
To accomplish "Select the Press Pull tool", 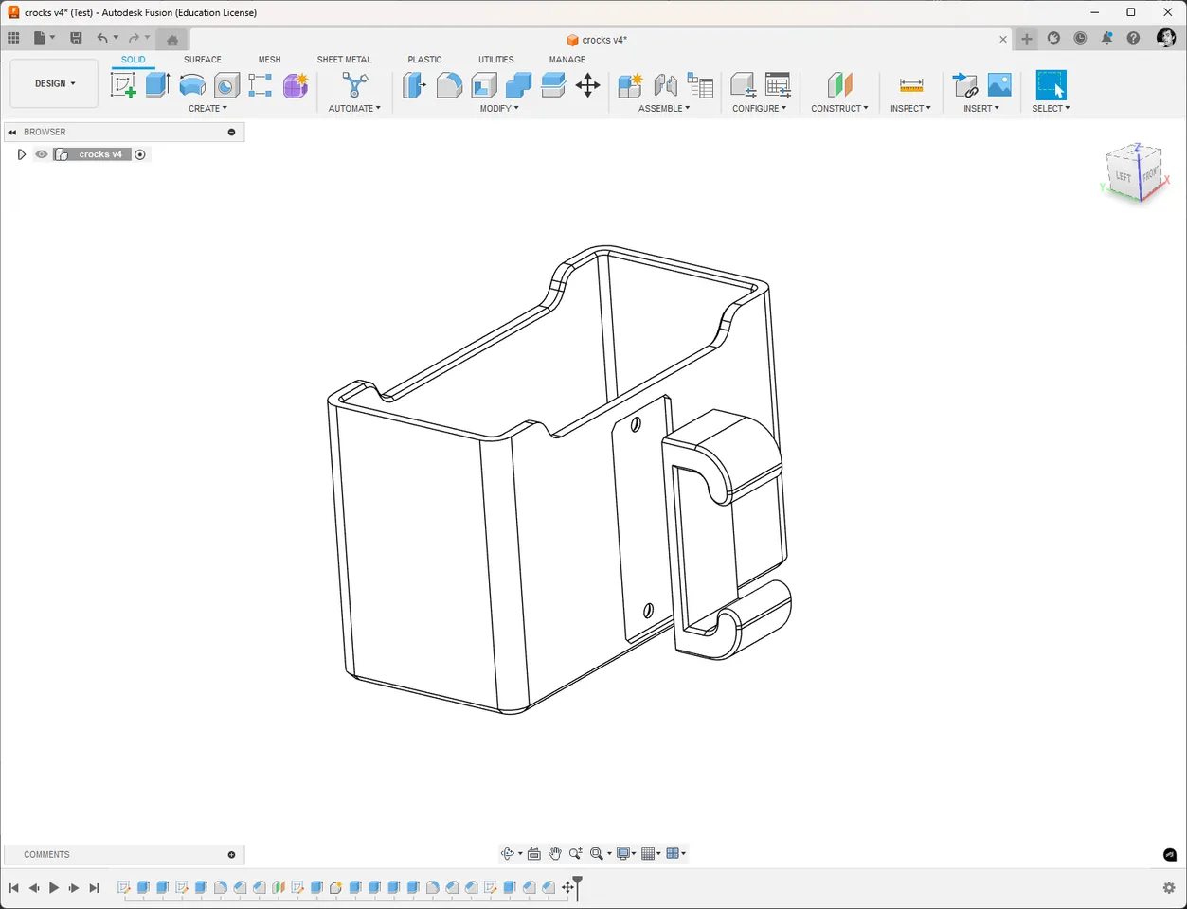I will pyautogui.click(x=415, y=85).
